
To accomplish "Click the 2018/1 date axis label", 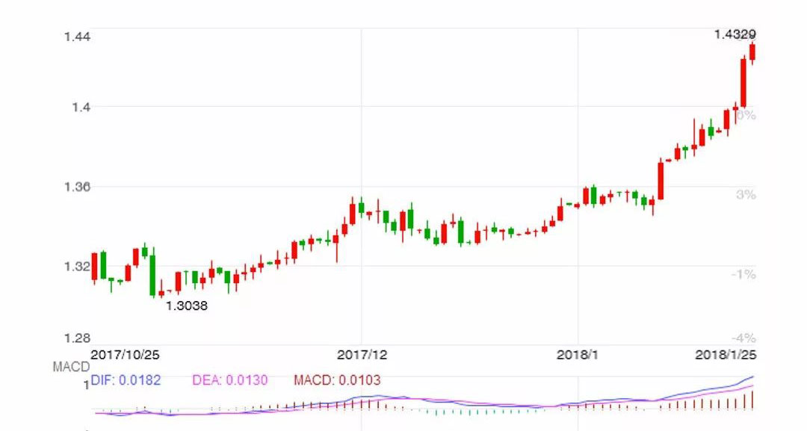I will [x=578, y=354].
